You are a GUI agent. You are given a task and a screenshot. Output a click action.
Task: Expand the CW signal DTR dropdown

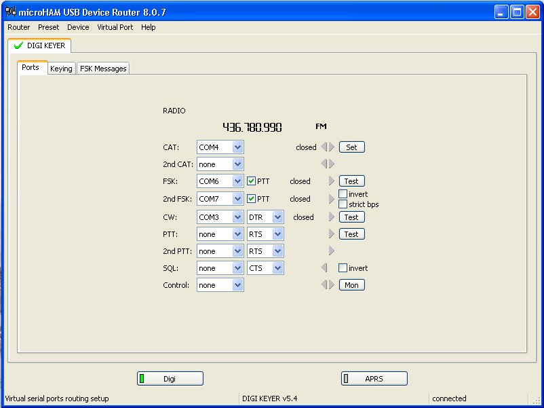(277, 217)
